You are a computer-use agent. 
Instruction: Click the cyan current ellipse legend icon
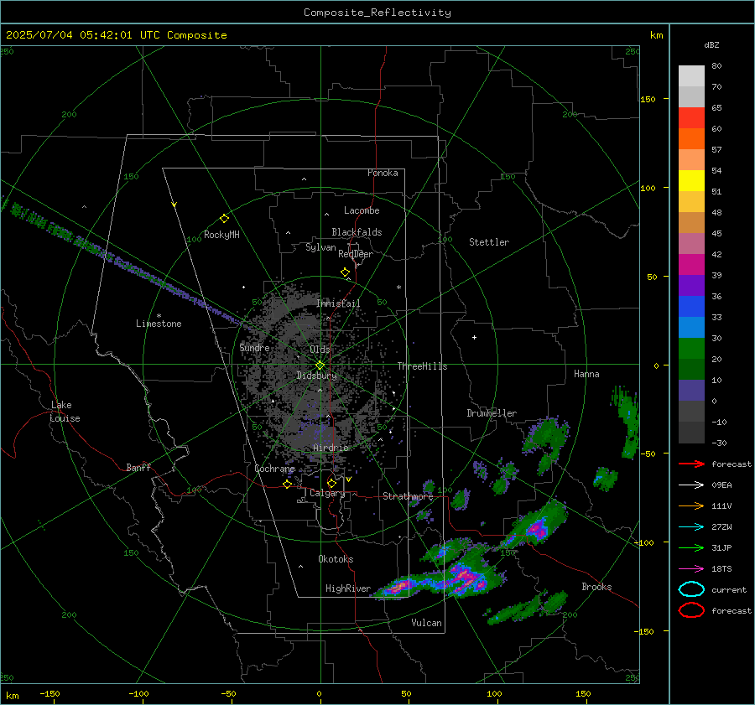point(691,589)
